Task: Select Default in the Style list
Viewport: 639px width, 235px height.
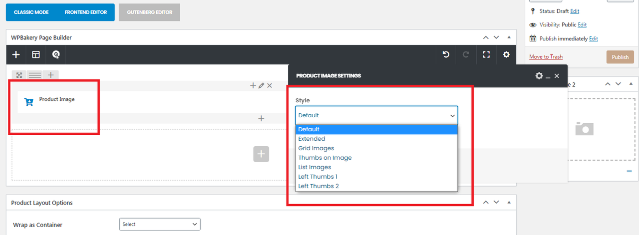Action: [x=376, y=129]
